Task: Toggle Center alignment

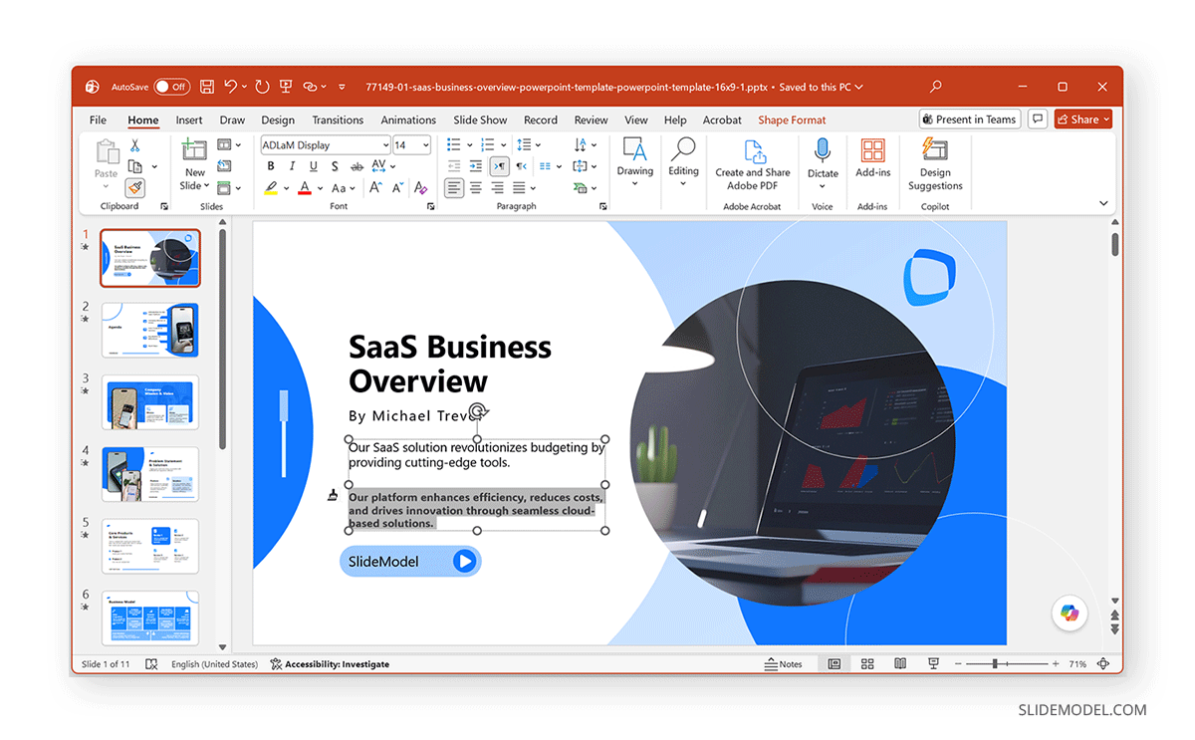Action: coord(476,187)
